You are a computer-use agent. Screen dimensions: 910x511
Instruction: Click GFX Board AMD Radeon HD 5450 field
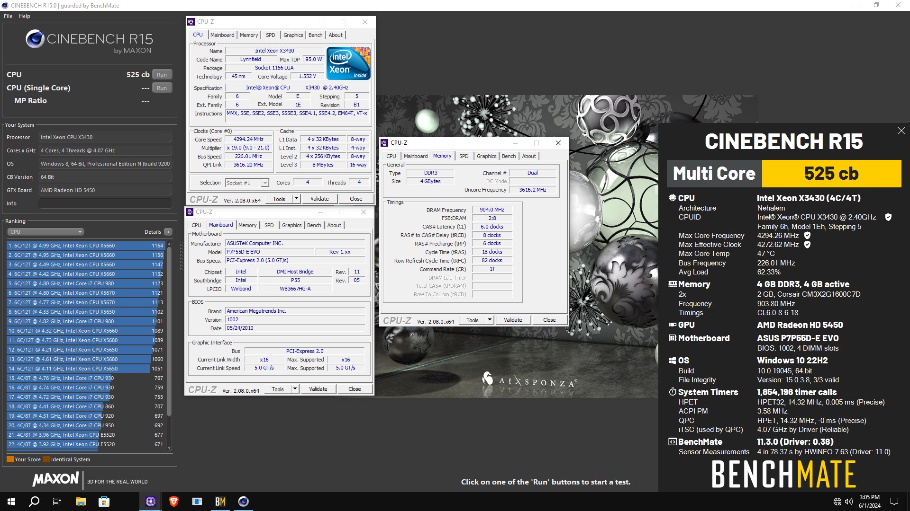[x=105, y=190]
